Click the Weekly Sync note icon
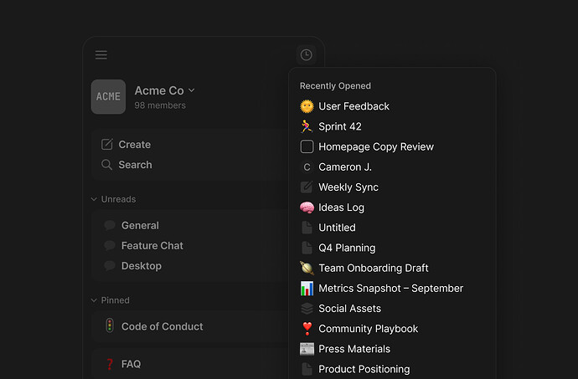The height and width of the screenshot is (379, 578). coord(307,187)
